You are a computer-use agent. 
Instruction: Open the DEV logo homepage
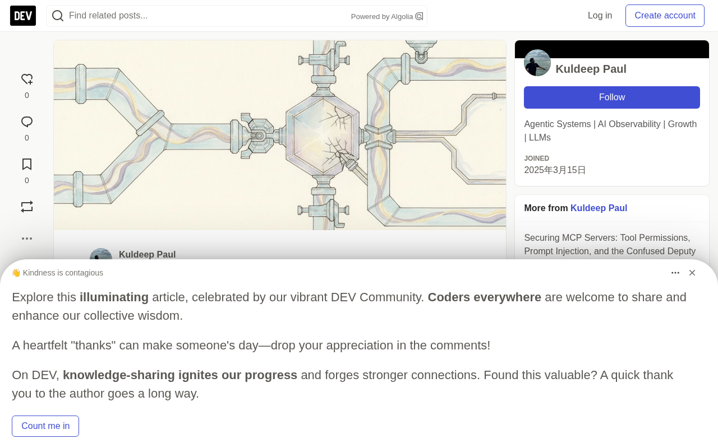23,16
